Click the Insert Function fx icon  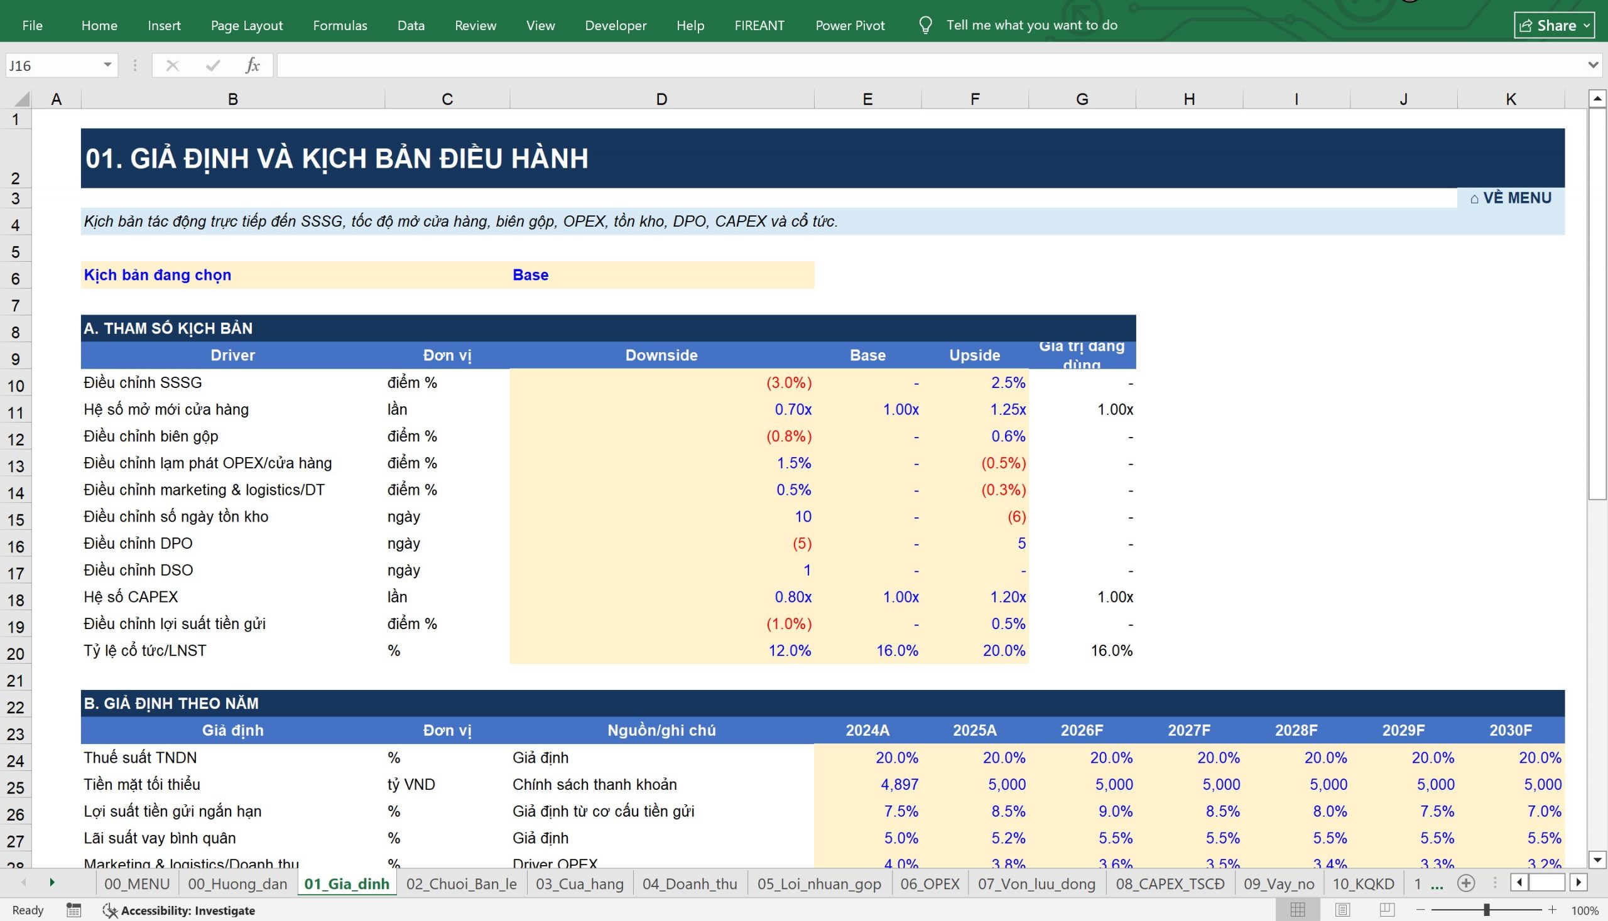[253, 65]
